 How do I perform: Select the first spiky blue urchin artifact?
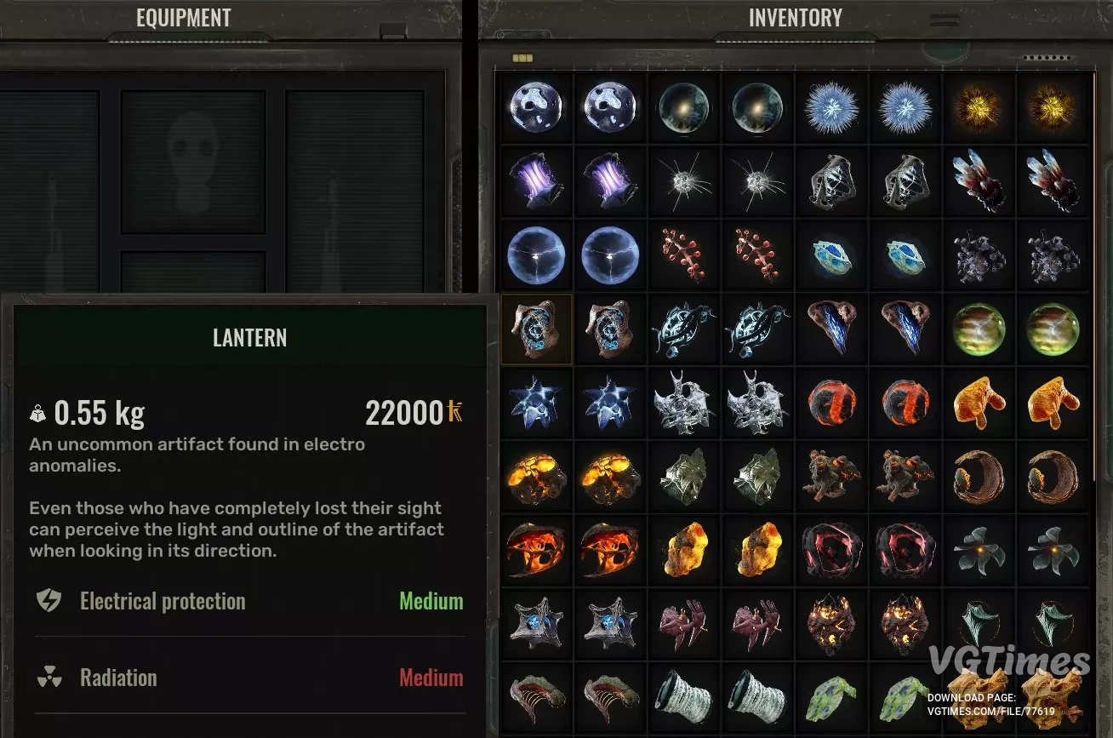click(x=831, y=109)
